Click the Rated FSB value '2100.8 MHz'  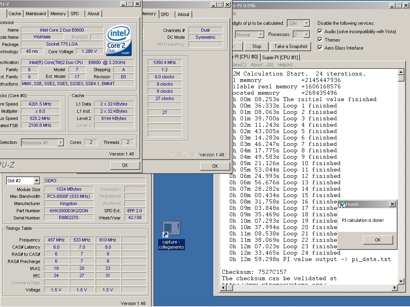point(40,125)
